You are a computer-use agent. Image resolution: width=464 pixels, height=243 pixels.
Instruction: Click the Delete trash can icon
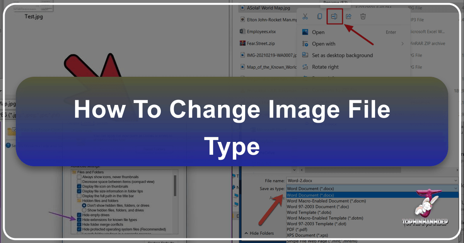363,17
